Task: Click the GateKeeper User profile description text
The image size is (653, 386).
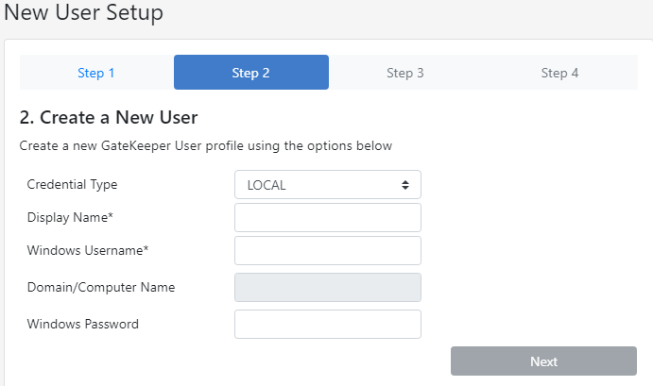Action: point(206,146)
